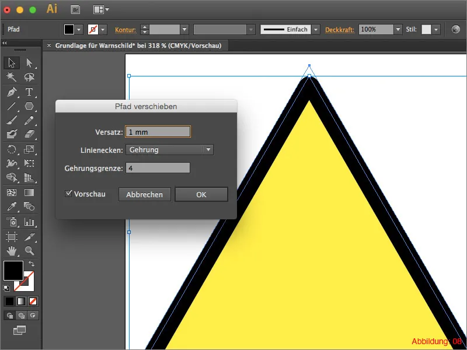Screen dimensions: 467x350
Task: Pick the Eyedropper tool
Action: 12,206
